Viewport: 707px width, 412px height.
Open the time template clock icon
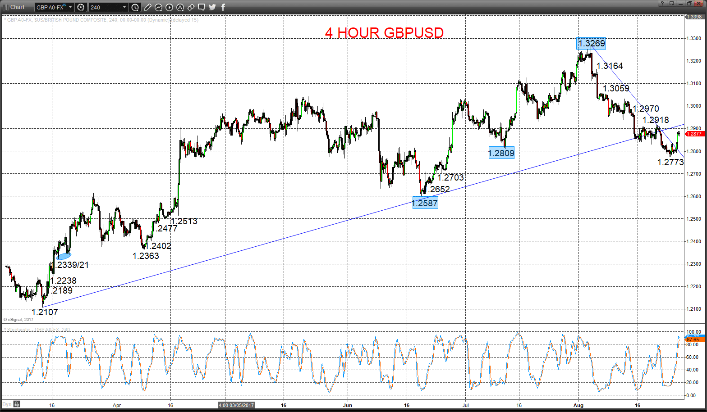click(x=135, y=7)
